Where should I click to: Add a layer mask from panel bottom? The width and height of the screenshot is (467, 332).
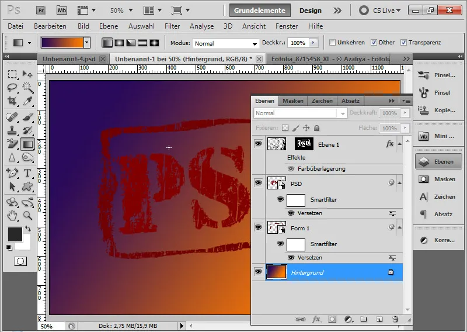(x=332, y=319)
